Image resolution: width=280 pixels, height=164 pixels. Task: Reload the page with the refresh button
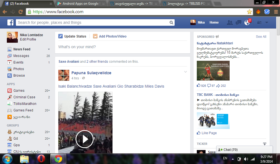(21, 12)
